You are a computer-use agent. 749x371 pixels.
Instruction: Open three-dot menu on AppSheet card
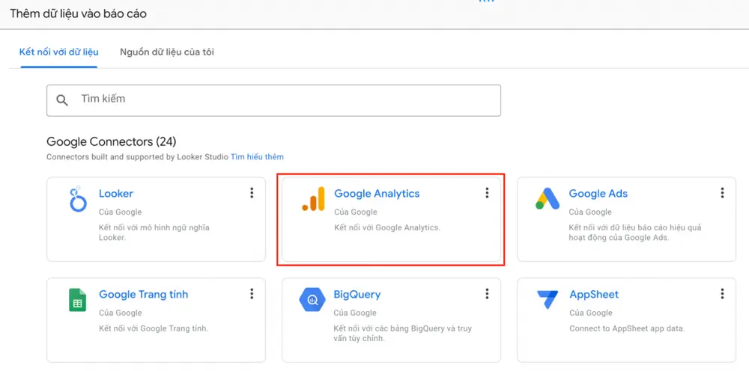click(722, 294)
